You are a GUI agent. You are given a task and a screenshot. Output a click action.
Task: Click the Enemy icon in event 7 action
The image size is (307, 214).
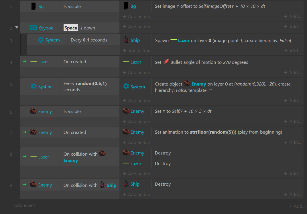click(126, 132)
